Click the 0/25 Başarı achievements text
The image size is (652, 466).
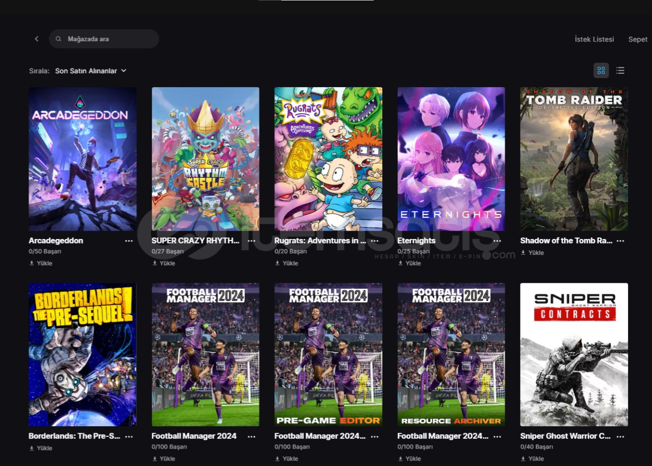(x=414, y=252)
